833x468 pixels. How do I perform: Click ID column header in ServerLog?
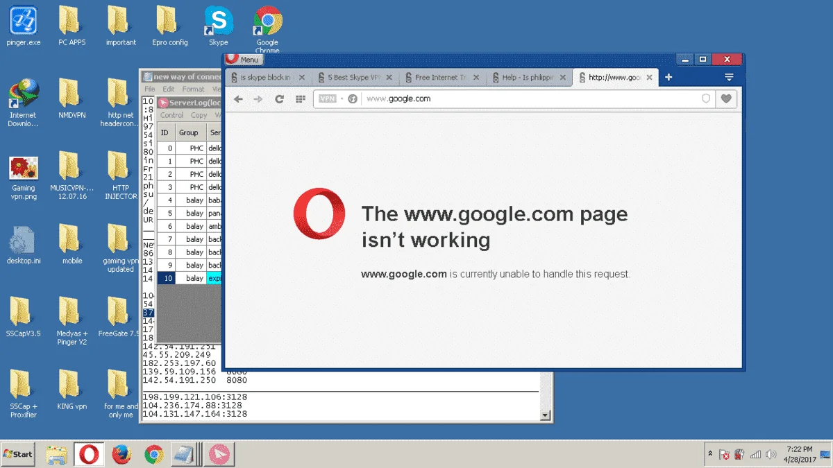(x=166, y=132)
